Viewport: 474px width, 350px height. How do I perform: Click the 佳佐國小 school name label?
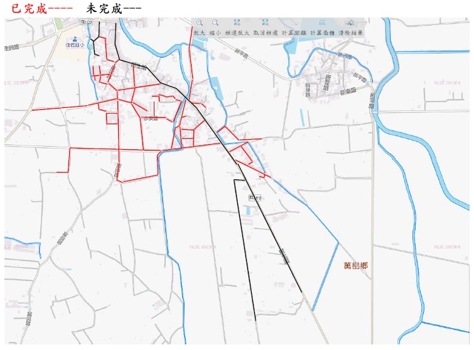(75, 45)
